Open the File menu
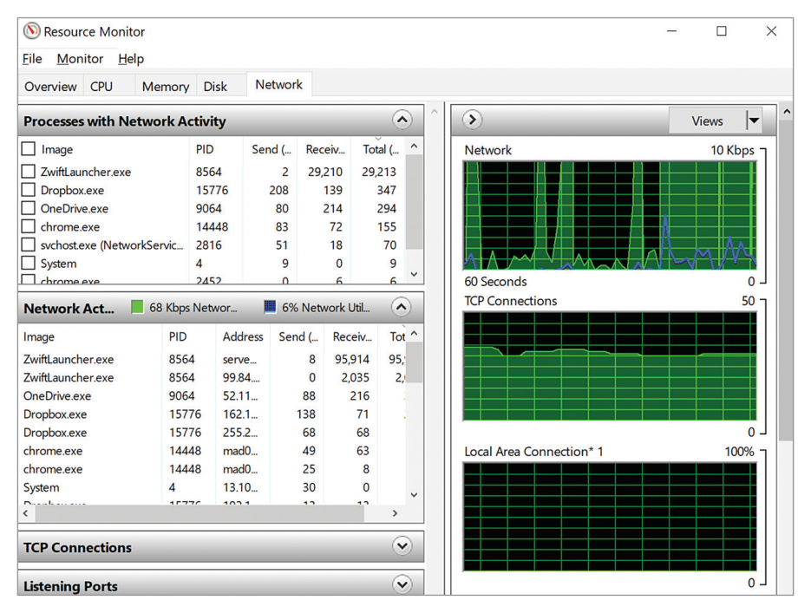Viewport: 811px width, 613px height. pos(32,59)
